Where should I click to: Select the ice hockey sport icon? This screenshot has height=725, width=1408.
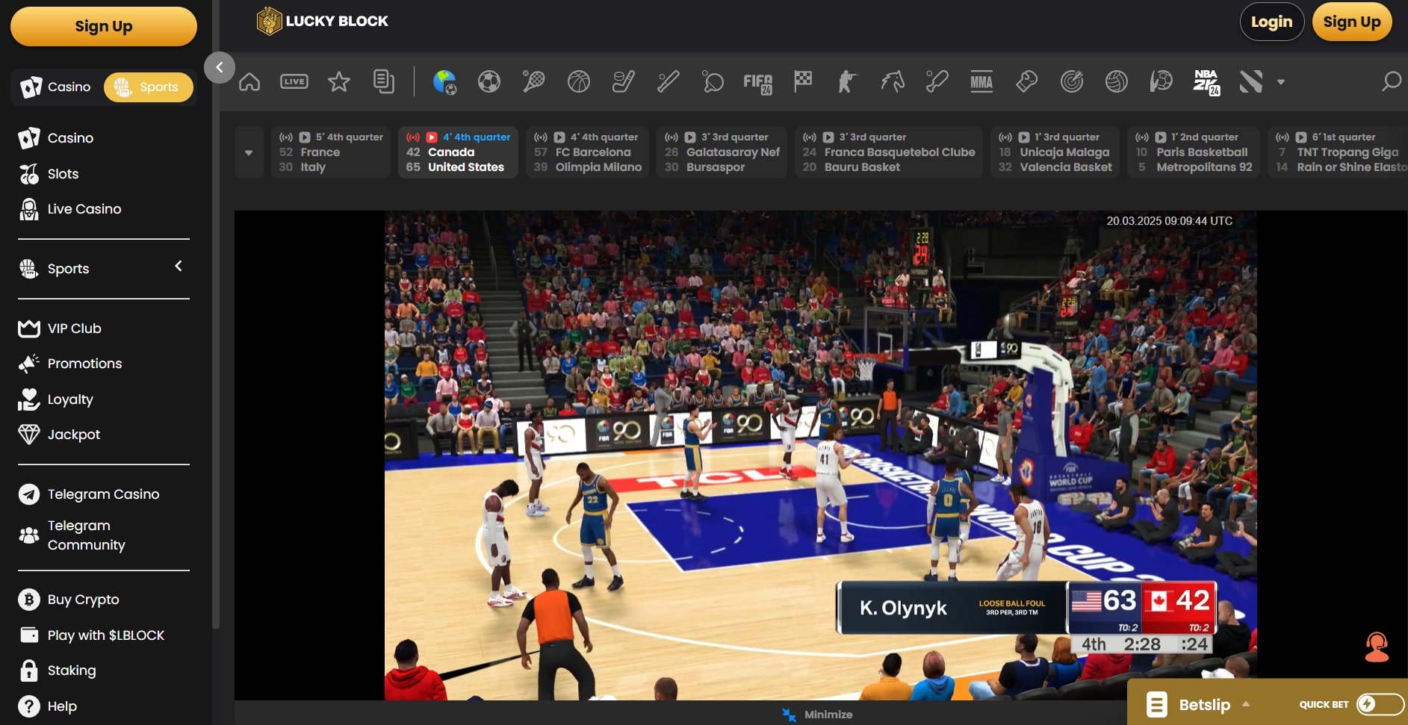(x=624, y=81)
